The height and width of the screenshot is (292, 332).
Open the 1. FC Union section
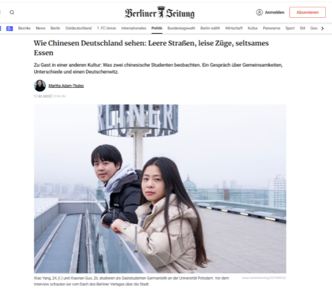(x=106, y=28)
